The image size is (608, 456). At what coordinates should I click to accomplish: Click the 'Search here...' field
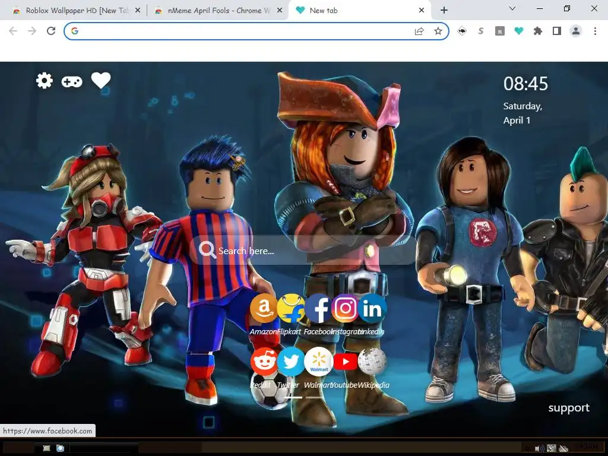303,250
